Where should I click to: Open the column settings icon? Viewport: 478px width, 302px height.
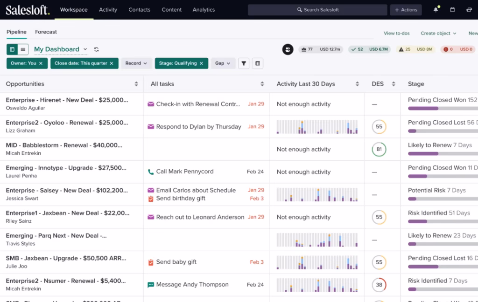tap(258, 63)
